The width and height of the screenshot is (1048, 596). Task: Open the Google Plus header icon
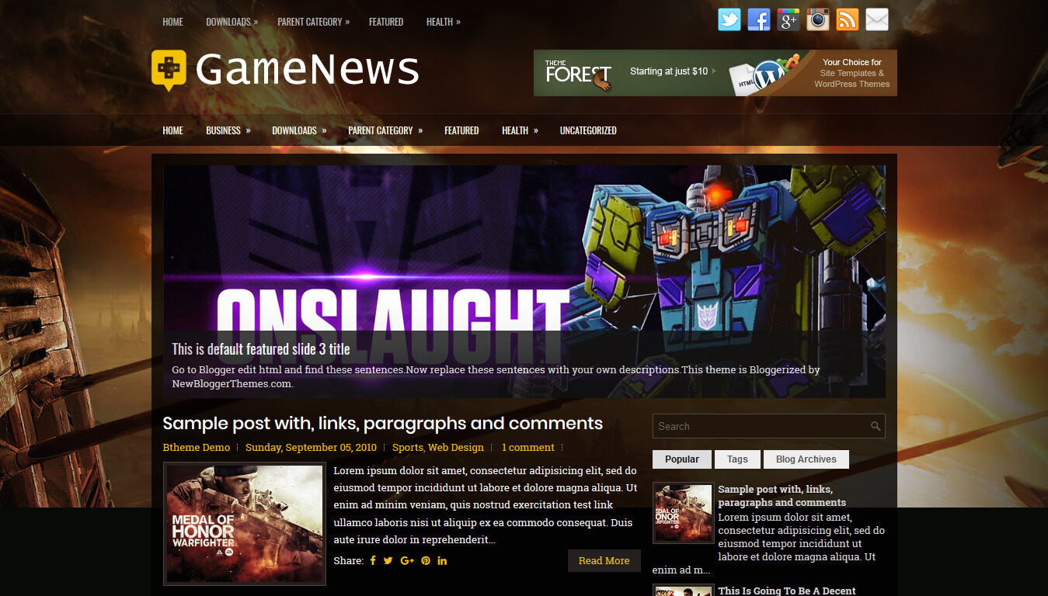(x=789, y=19)
